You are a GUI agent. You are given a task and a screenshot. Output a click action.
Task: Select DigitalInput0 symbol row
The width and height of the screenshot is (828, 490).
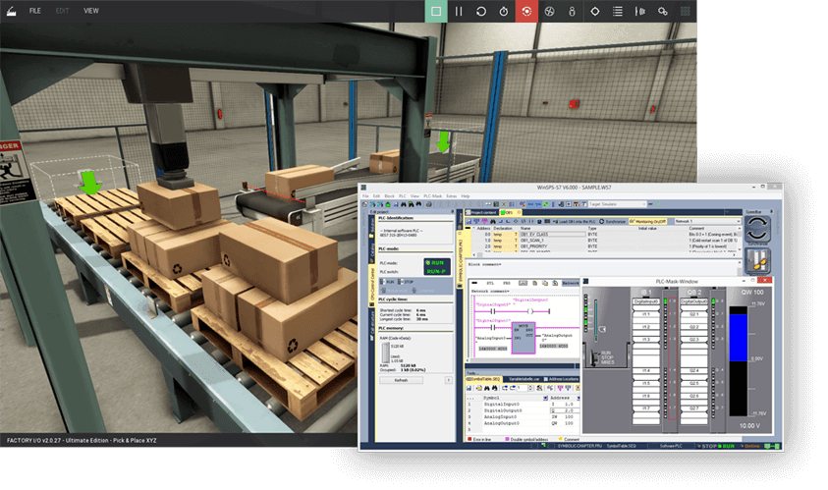[523, 404]
